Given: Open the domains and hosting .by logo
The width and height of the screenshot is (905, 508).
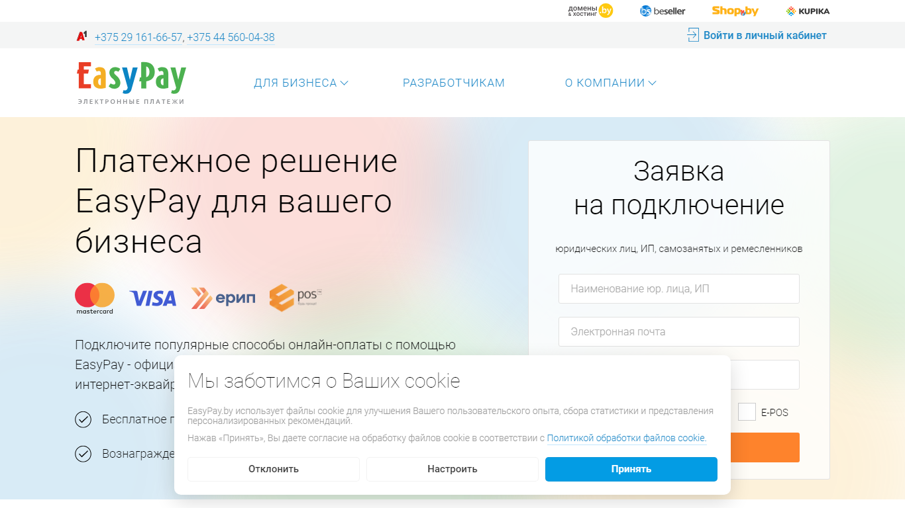Looking at the screenshot, I should (590, 11).
